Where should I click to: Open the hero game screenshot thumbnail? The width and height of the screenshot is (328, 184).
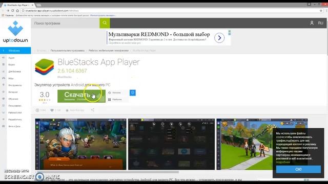pos(81,144)
